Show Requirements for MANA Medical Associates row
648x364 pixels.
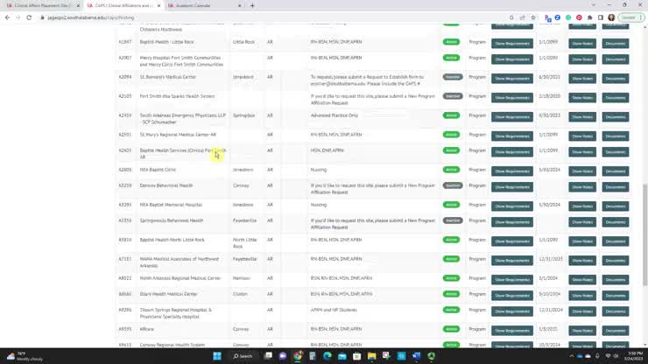[512, 261]
